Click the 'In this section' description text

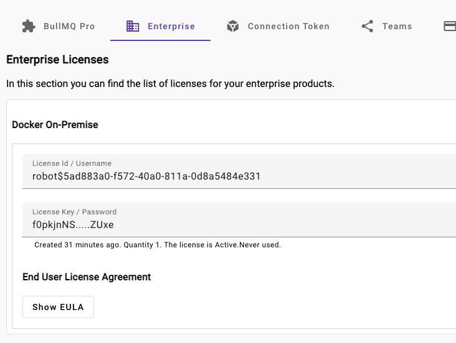pyautogui.click(x=170, y=83)
